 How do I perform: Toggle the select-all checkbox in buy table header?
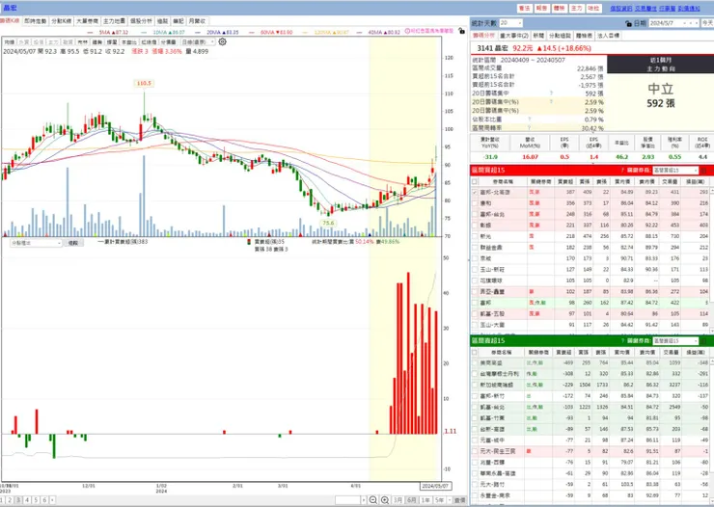475,181
